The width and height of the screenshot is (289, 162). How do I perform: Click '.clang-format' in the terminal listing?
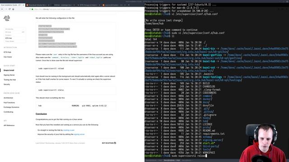click(212, 90)
